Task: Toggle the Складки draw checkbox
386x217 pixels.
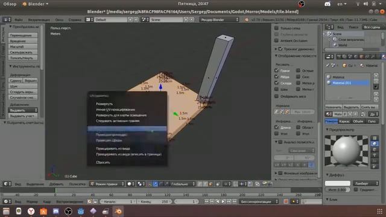Action: click(276, 83)
